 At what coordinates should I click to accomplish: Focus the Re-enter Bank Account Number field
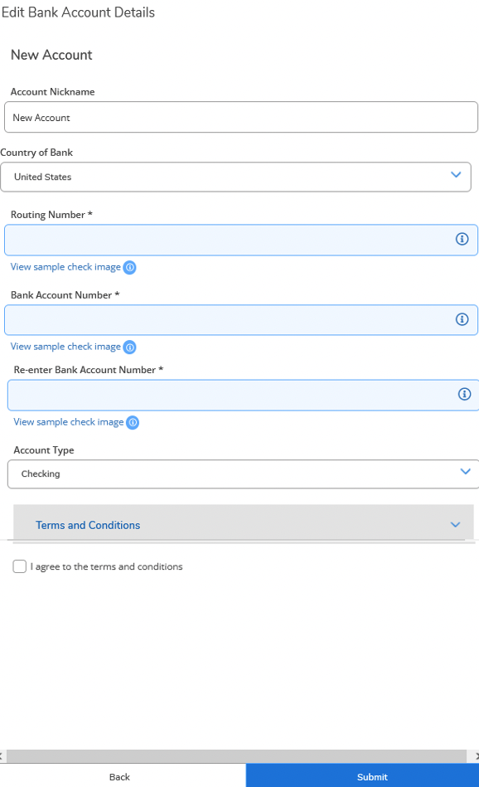pos(244,395)
